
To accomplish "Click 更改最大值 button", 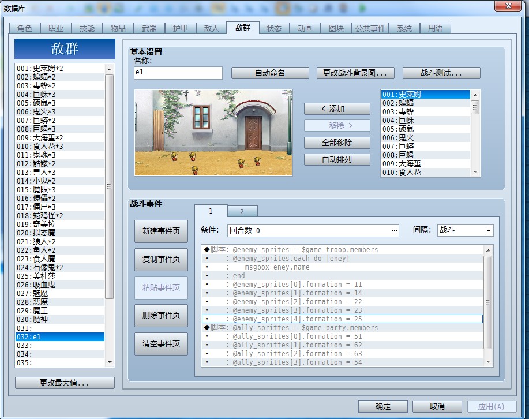I will coord(65,383).
